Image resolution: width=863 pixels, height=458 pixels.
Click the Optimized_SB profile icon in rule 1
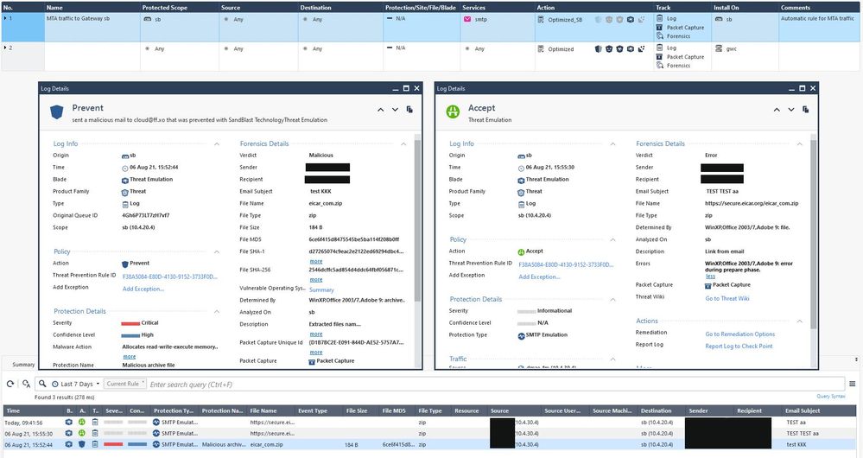541,19
